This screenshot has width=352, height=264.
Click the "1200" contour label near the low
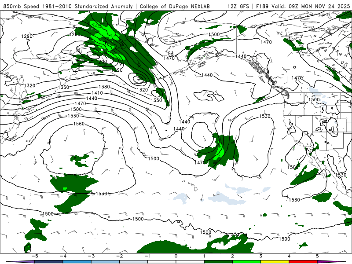(101, 62)
